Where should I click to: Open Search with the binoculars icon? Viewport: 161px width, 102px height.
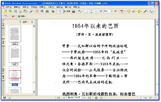click(x=47, y=11)
